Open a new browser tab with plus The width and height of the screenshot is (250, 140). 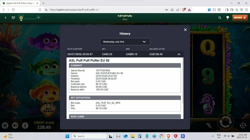pos(43,3)
